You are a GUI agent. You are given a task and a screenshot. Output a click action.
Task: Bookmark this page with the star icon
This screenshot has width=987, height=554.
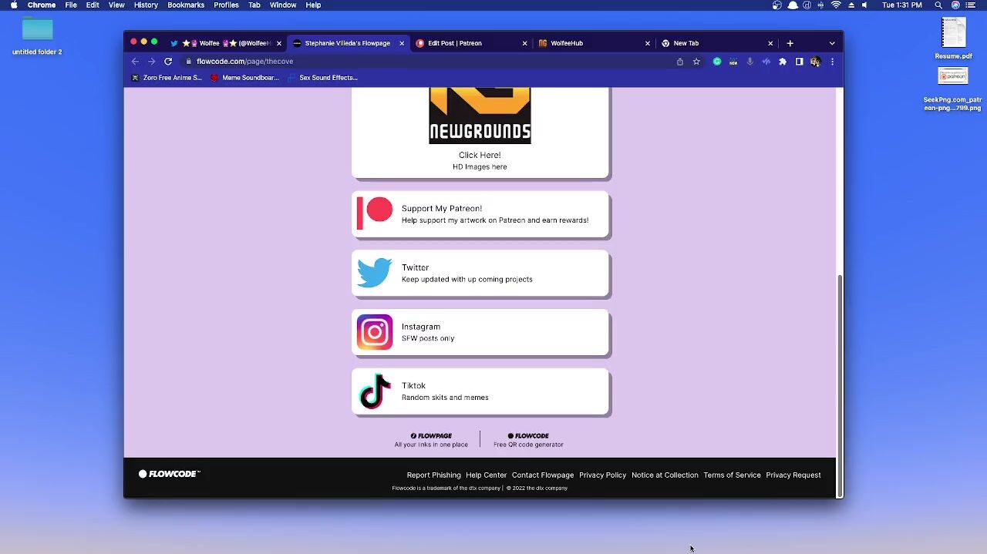tap(696, 62)
